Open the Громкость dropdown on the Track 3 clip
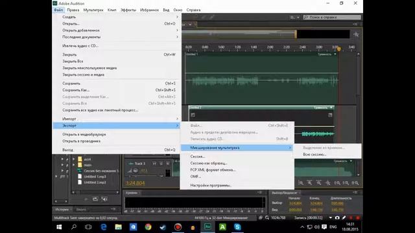The height and width of the screenshot is (233, 415). click(x=351, y=161)
